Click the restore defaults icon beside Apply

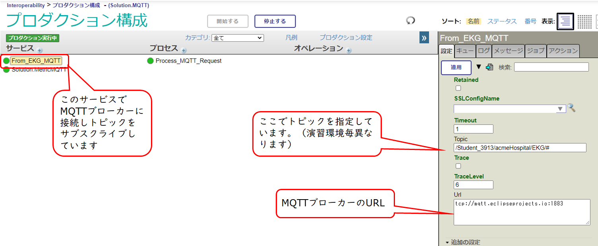pos(490,67)
